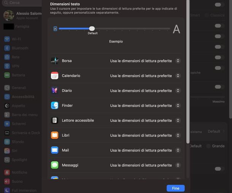
Task: Click the Libri app icon
Action: [x=55, y=135]
